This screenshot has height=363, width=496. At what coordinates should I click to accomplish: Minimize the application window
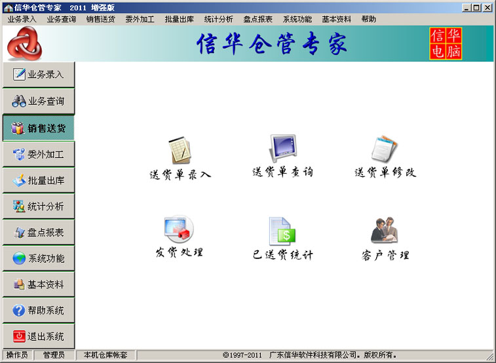(x=467, y=8)
